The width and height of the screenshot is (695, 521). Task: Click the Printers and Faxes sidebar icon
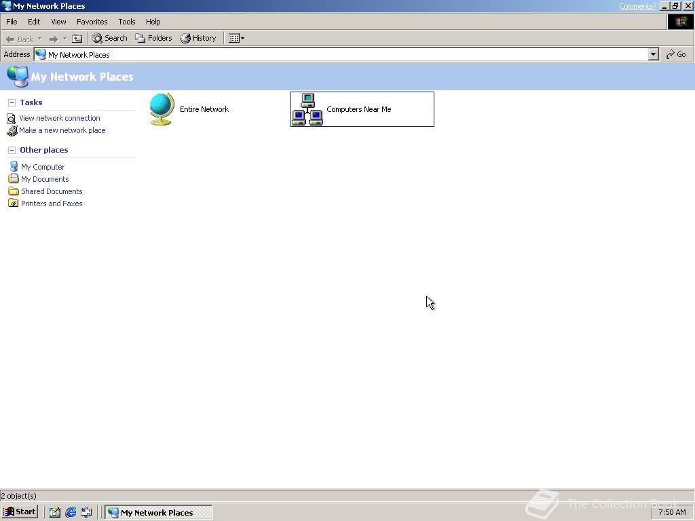(14, 203)
